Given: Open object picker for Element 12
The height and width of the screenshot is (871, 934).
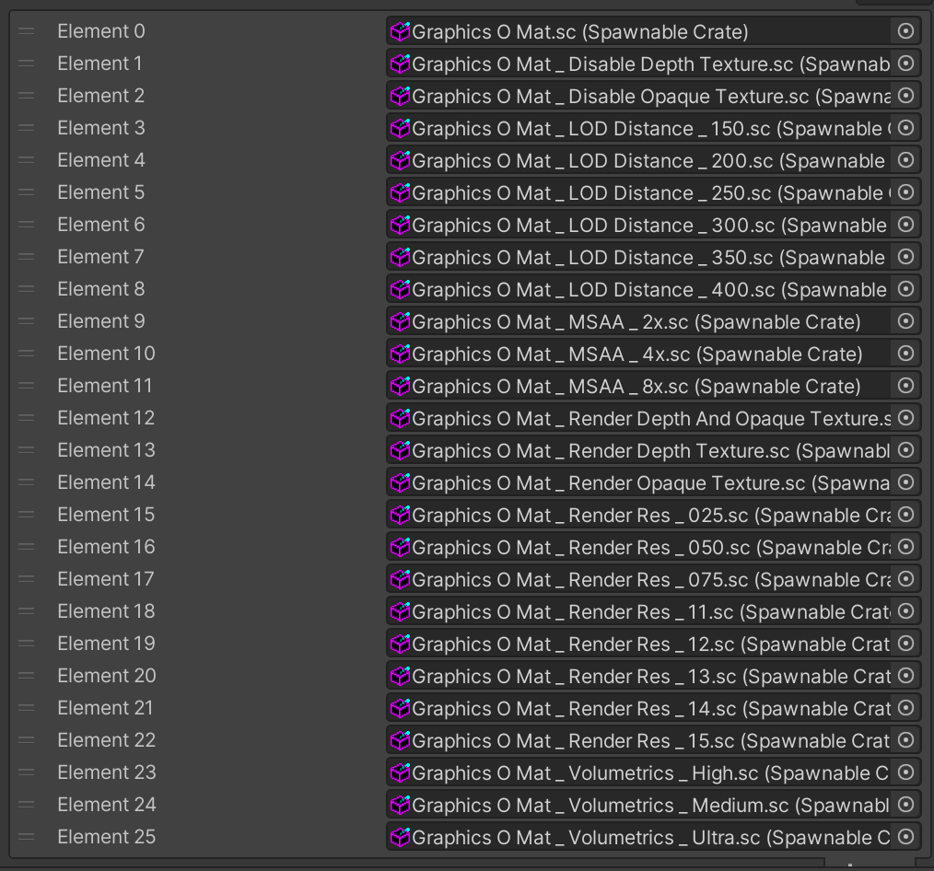Looking at the screenshot, I should (905, 417).
